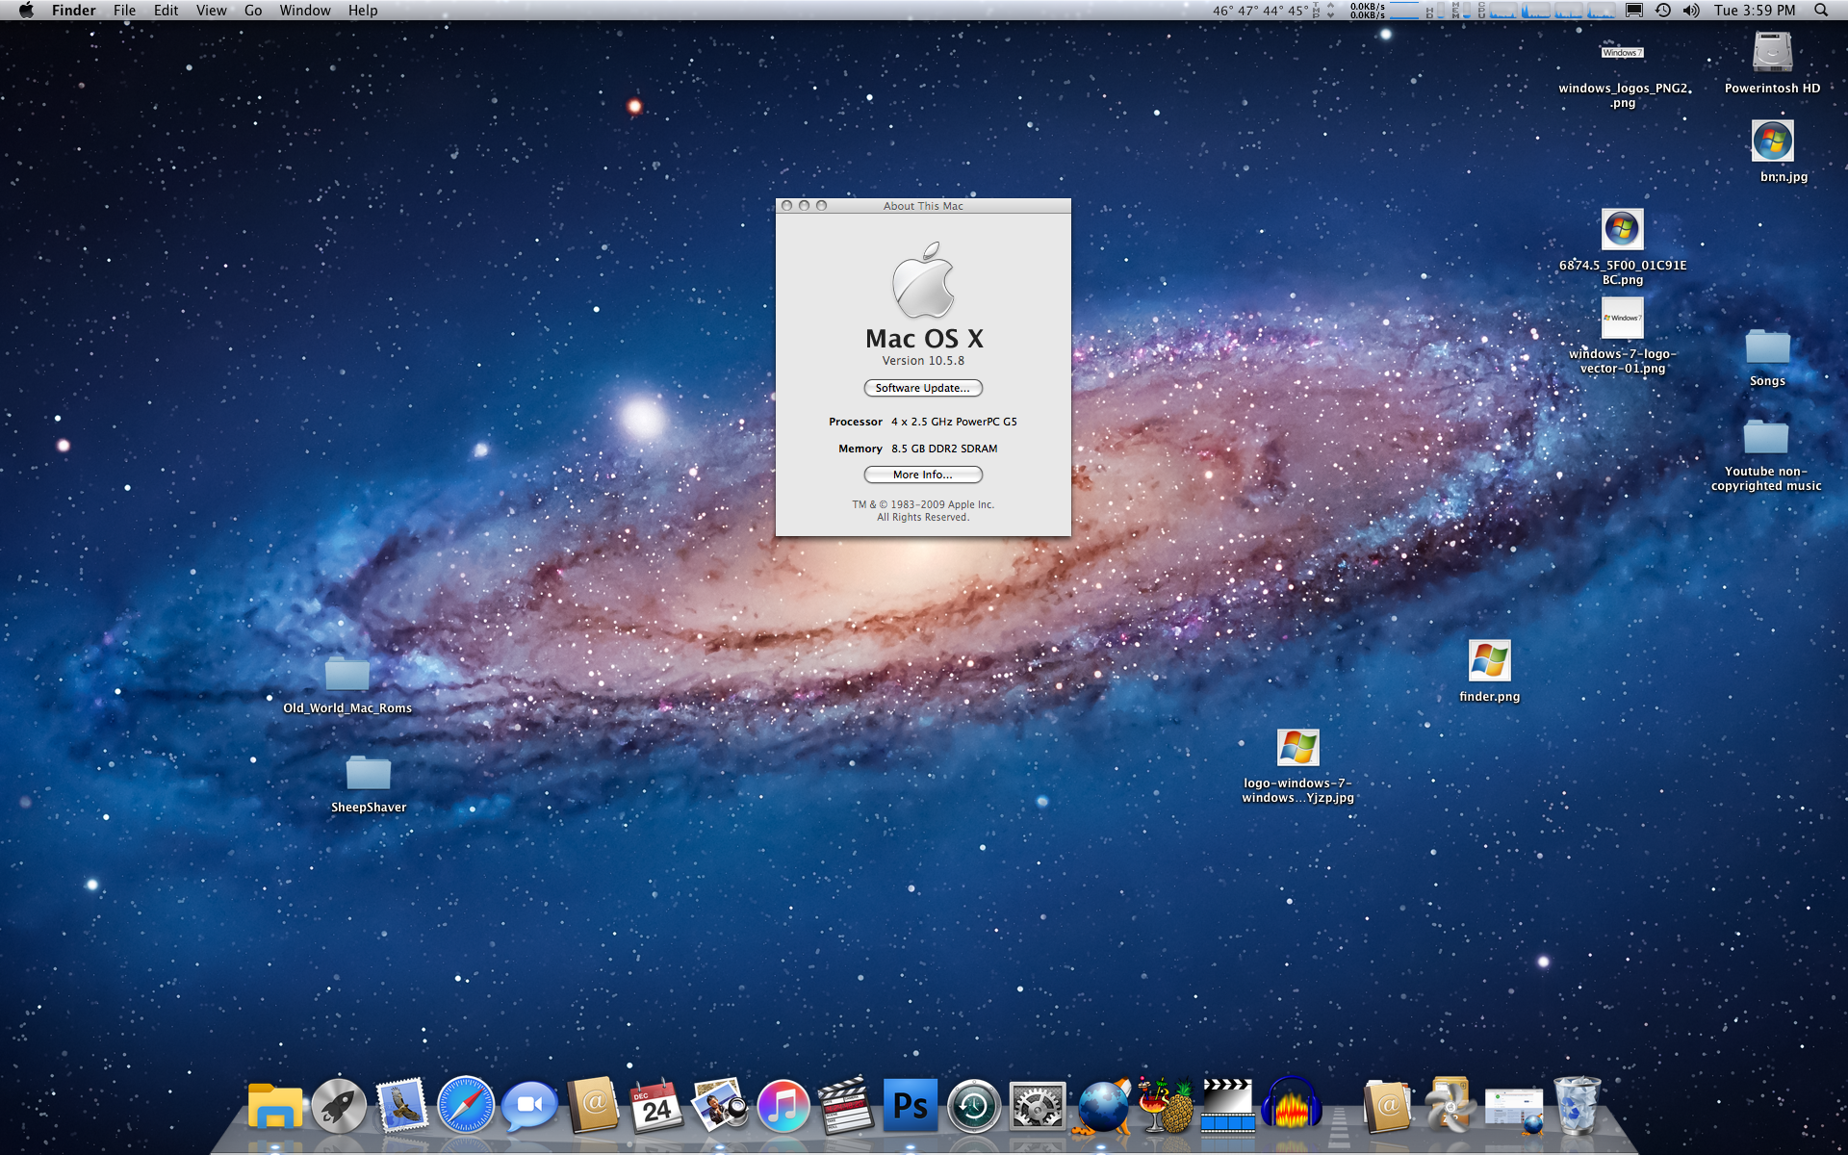Viewport: 1848px width, 1155px height.
Task: Select the SheepShaver folder on desktop
Action: (369, 773)
